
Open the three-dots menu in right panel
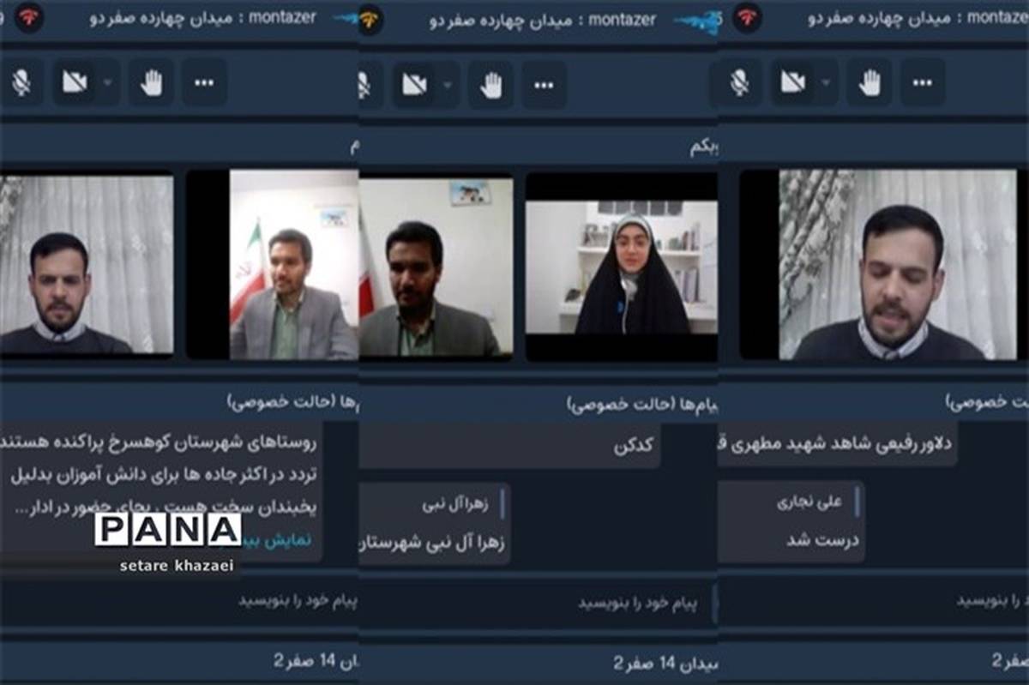(x=923, y=83)
